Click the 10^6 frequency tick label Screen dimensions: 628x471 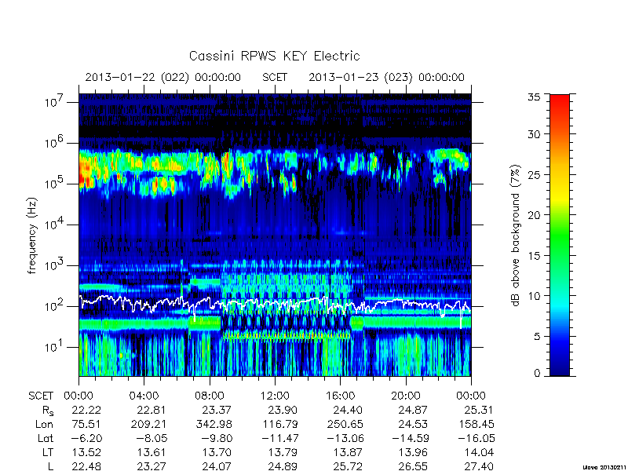click(53, 142)
